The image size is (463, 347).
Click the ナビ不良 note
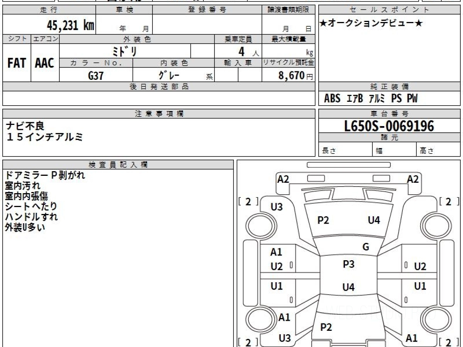[25, 126]
